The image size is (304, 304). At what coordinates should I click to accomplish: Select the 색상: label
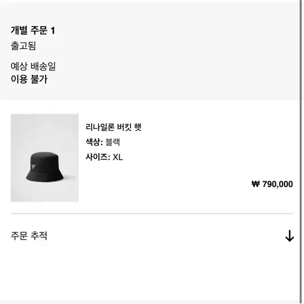pos(94,142)
